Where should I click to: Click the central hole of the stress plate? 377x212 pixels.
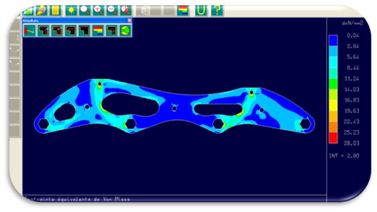point(174,109)
